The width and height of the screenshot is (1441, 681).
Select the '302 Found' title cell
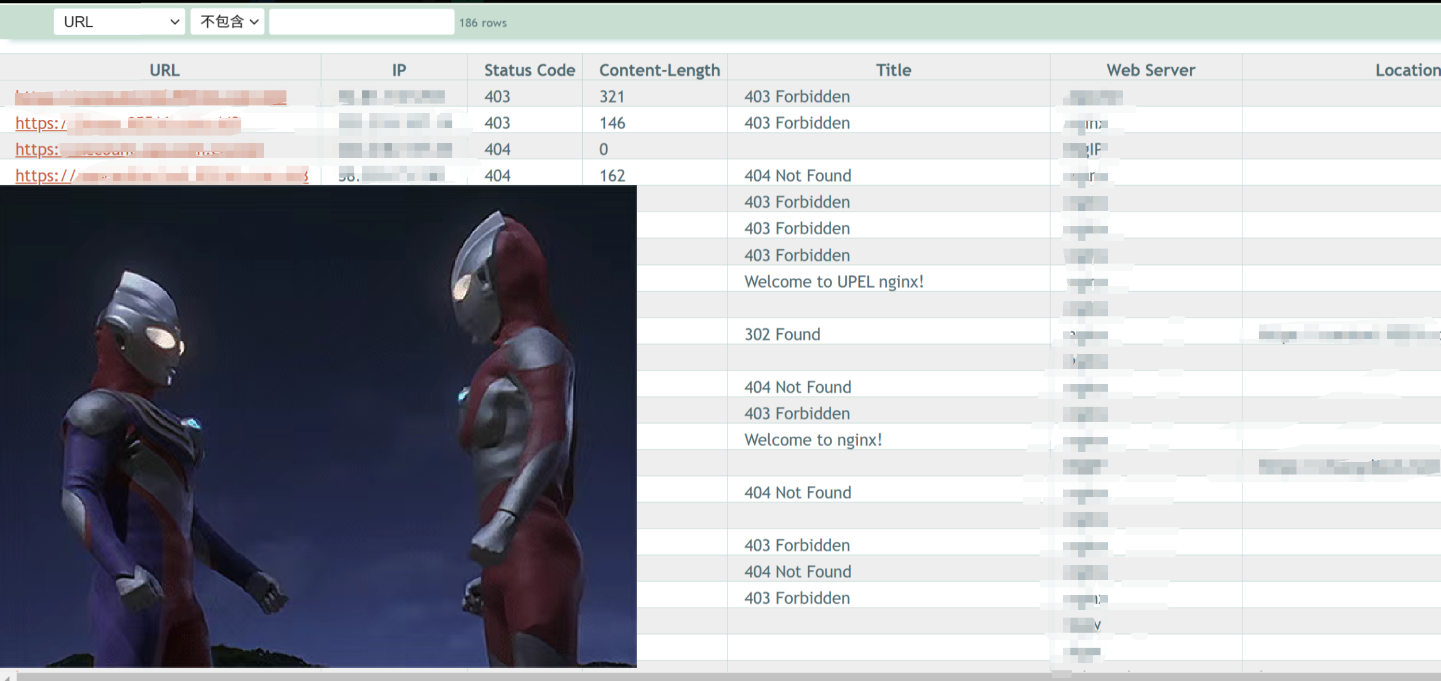782,335
